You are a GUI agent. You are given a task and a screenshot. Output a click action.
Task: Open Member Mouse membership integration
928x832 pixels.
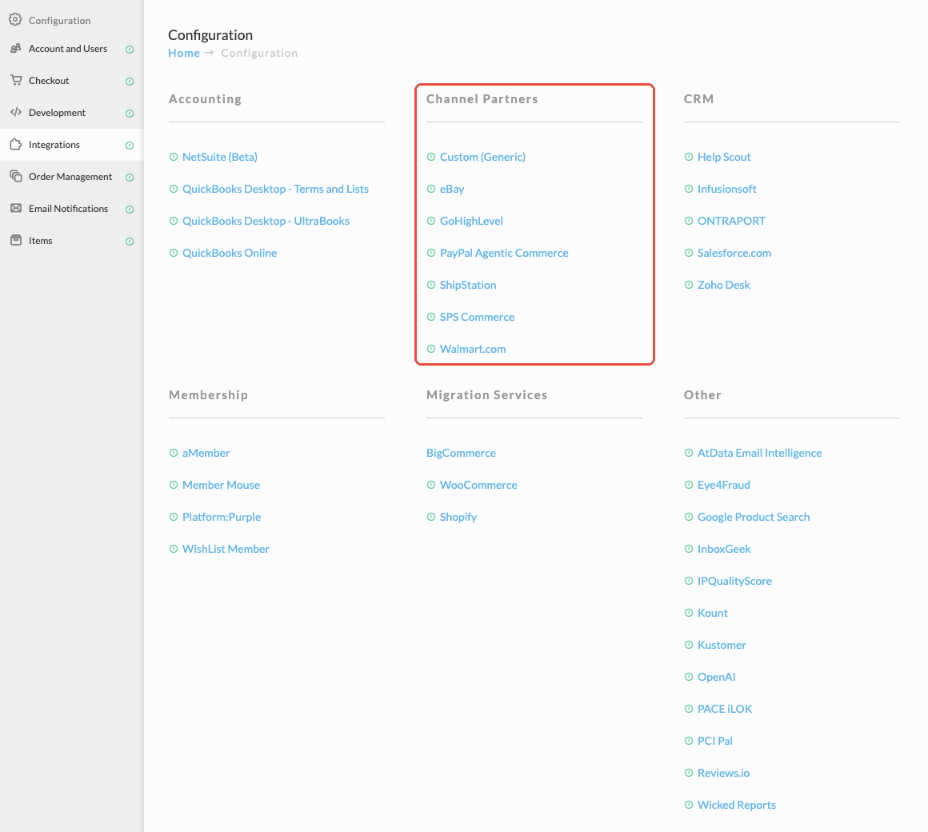[221, 485]
